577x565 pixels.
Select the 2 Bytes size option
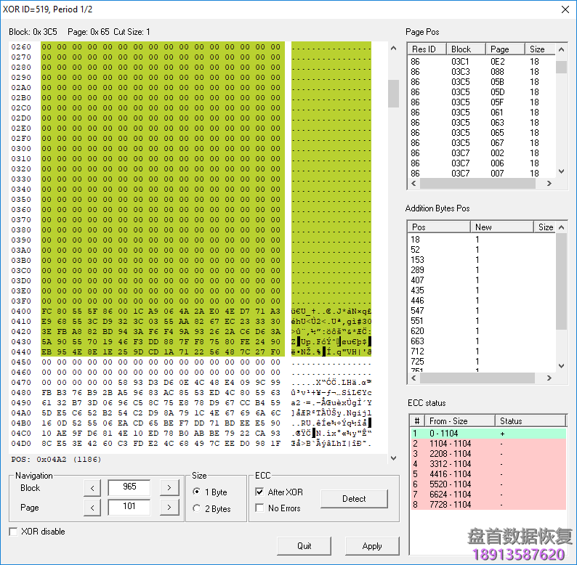(x=198, y=509)
